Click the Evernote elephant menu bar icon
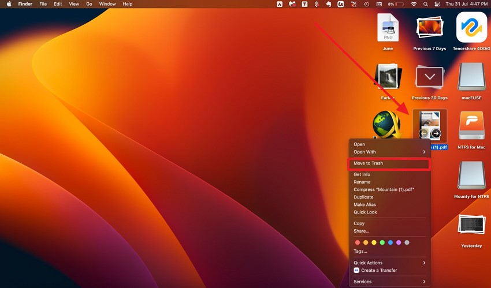This screenshot has height=288, width=491. click(329, 4)
